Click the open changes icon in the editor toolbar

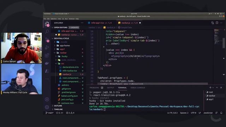click(x=213, y=23)
